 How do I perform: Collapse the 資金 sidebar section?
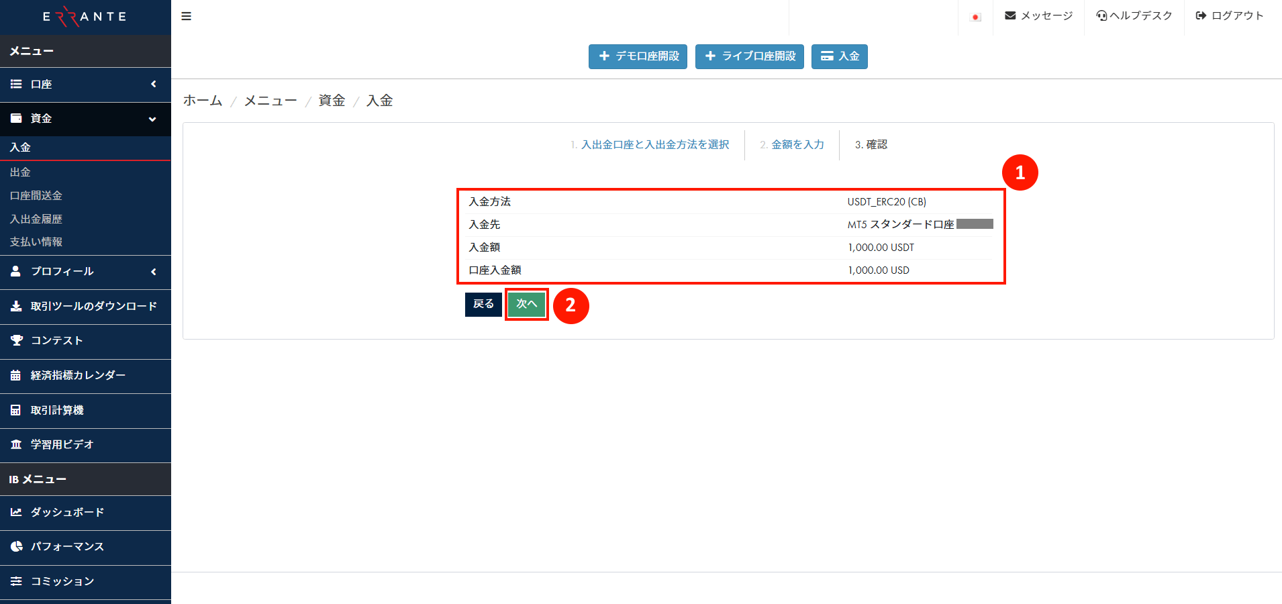(x=152, y=119)
